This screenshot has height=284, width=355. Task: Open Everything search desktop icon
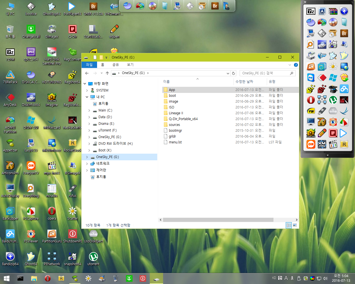coord(31,191)
